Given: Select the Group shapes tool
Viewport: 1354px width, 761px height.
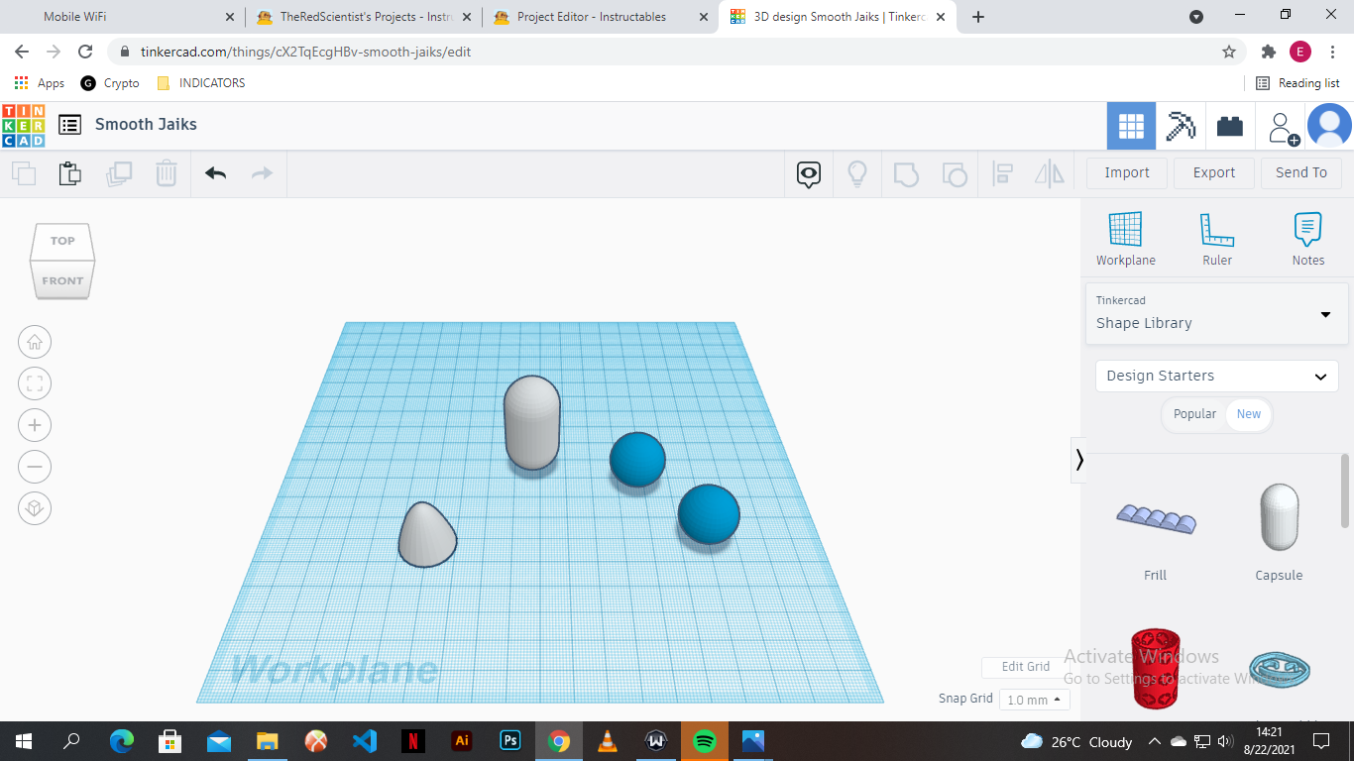Looking at the screenshot, I should pyautogui.click(x=905, y=173).
